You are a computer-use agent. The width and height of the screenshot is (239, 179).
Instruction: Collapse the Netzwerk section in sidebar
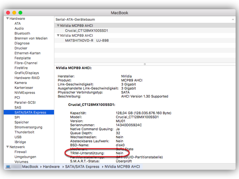click(x=7, y=147)
